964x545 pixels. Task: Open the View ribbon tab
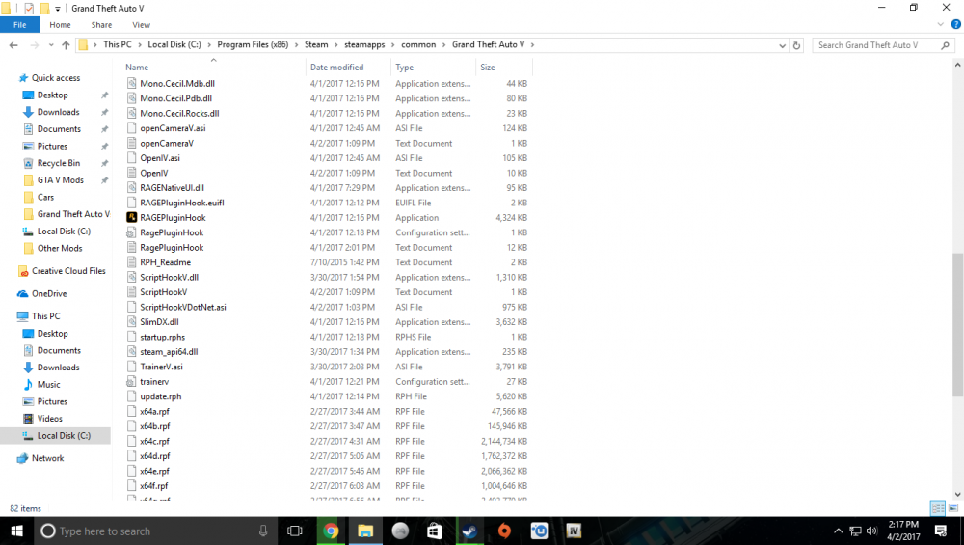pyautogui.click(x=141, y=25)
